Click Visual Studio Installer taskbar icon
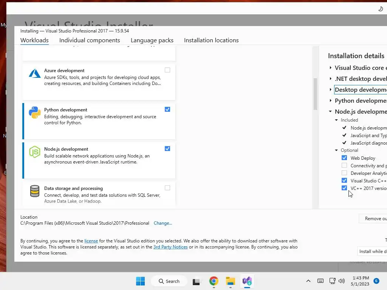This screenshot has height=290, width=387. click(247, 281)
